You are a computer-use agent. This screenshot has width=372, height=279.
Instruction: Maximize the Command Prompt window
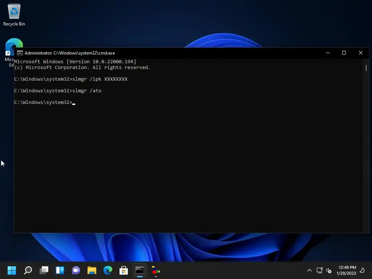[344, 53]
